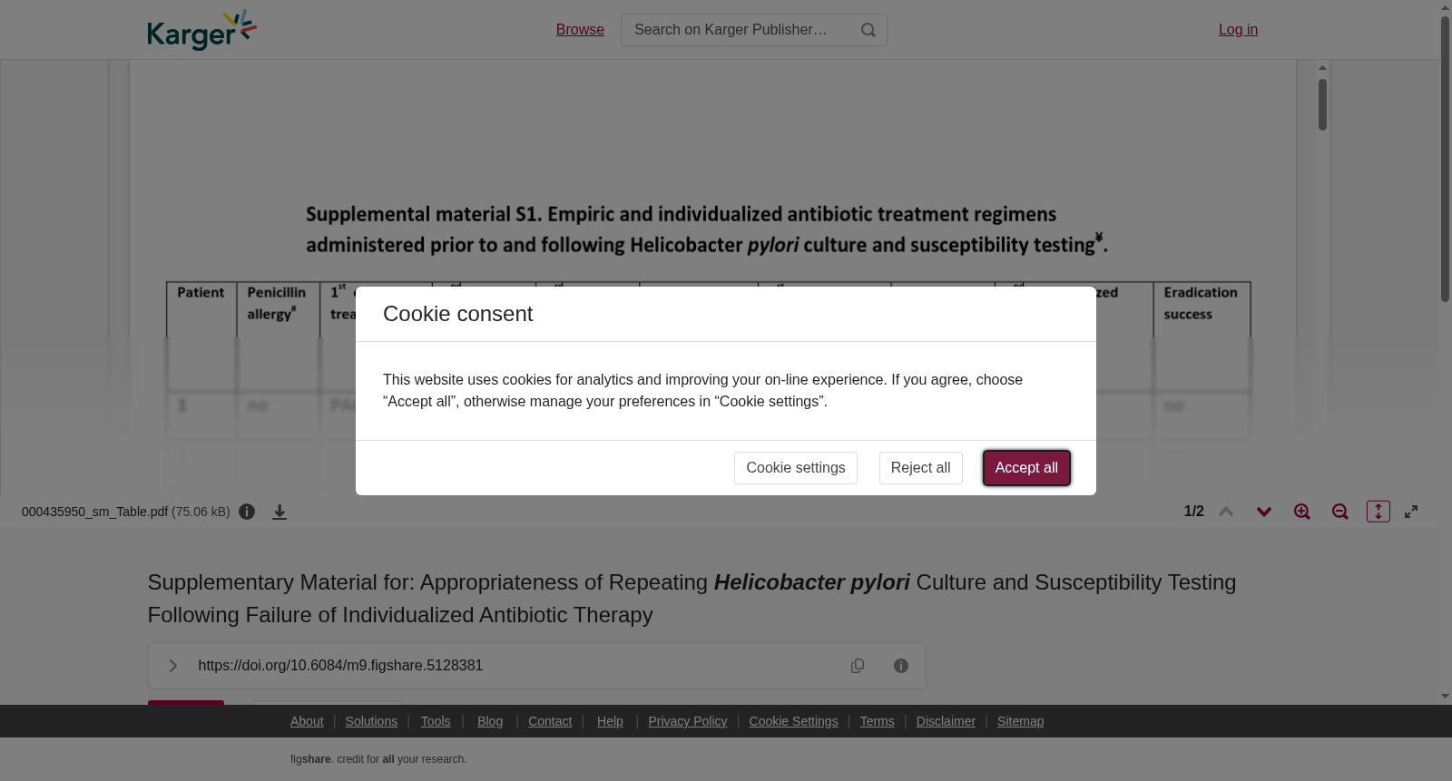
Task: Go to previous page arrow
Action: [1226, 512]
